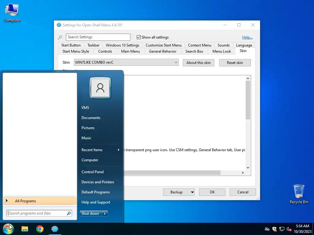
Task: Switch to the Sounds tab
Action: (x=224, y=45)
